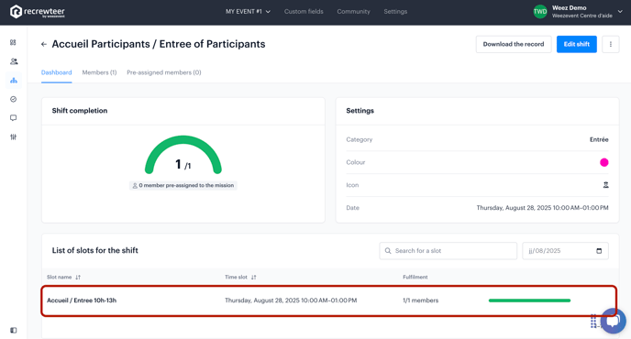
Task: Switch to Pre-assigned members (0) tab
Action: [164, 72]
